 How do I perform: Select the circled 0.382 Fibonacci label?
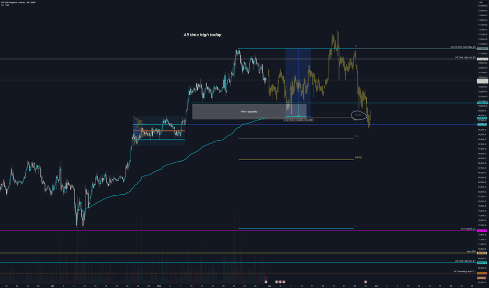(x=359, y=115)
